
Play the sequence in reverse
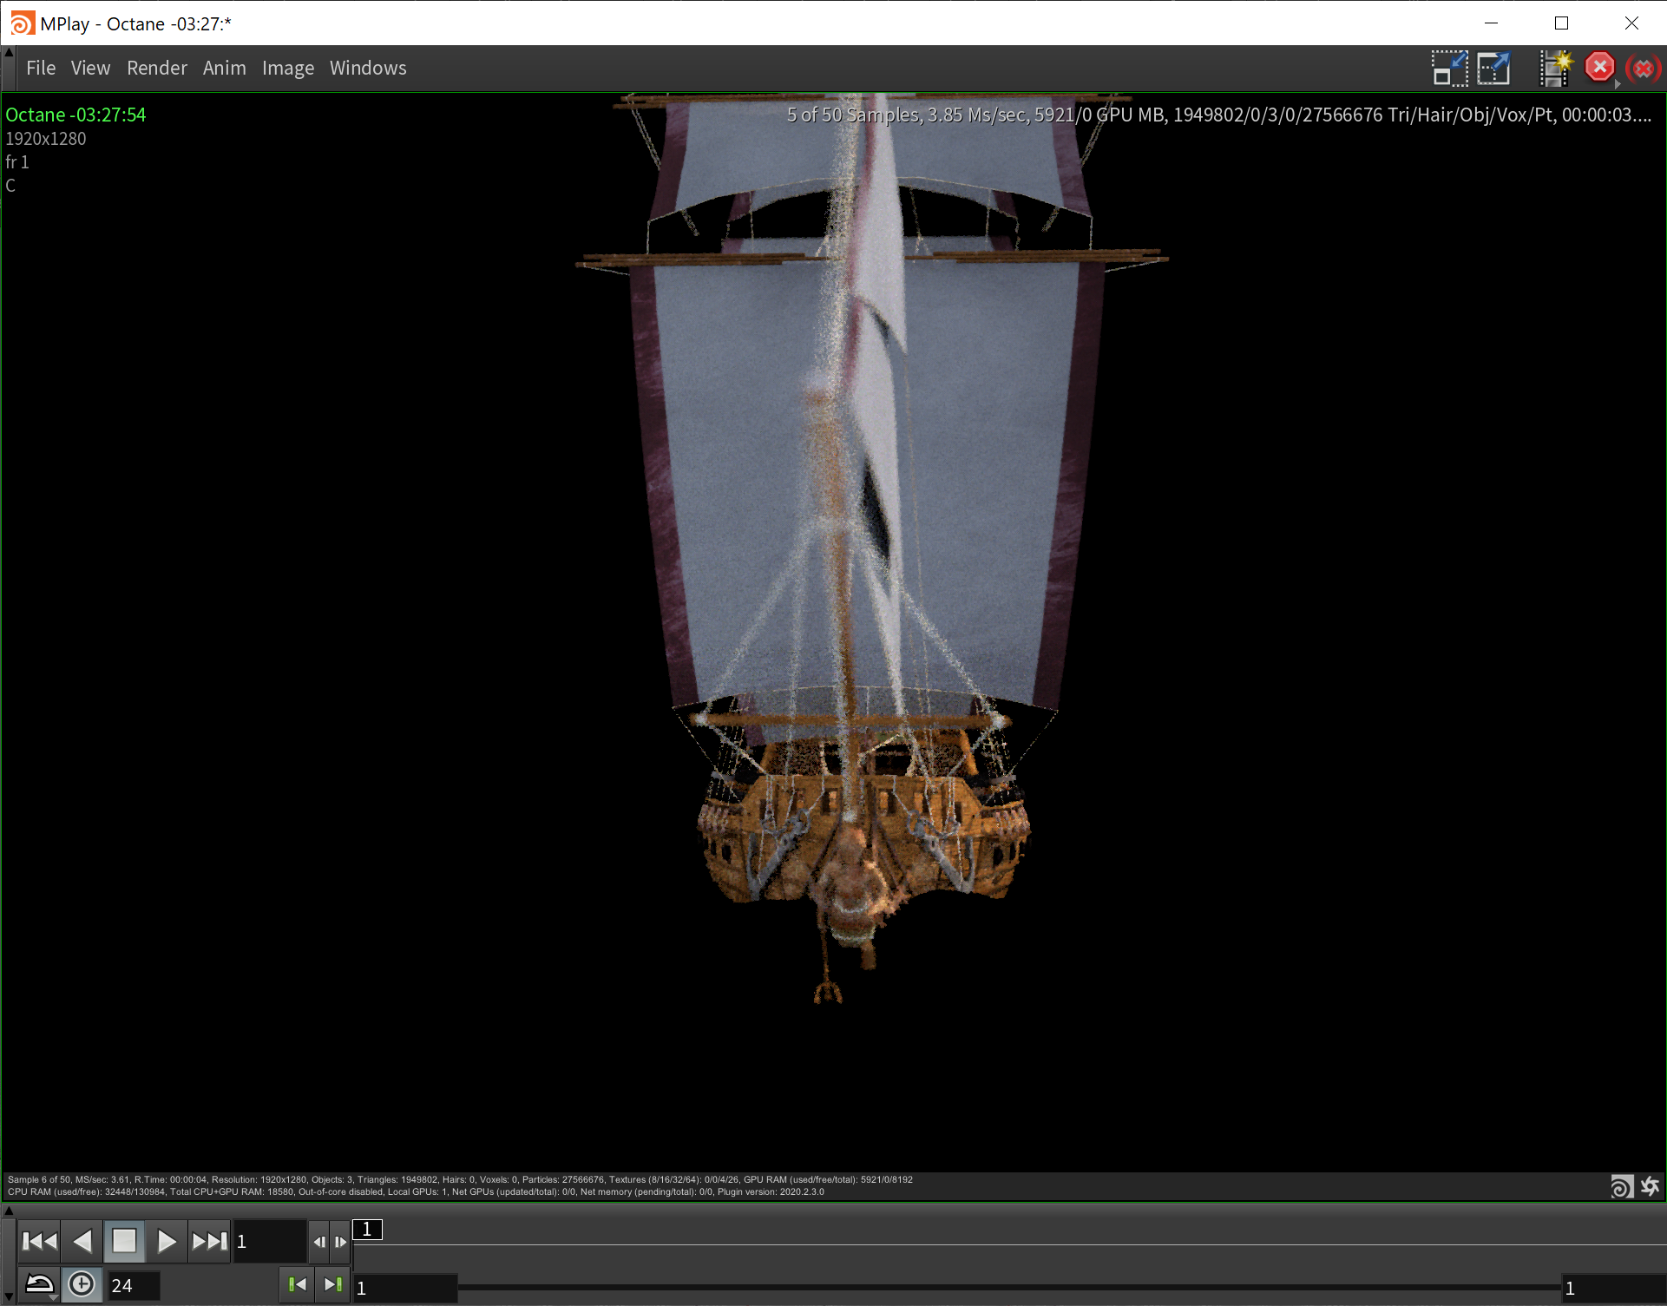click(x=82, y=1242)
